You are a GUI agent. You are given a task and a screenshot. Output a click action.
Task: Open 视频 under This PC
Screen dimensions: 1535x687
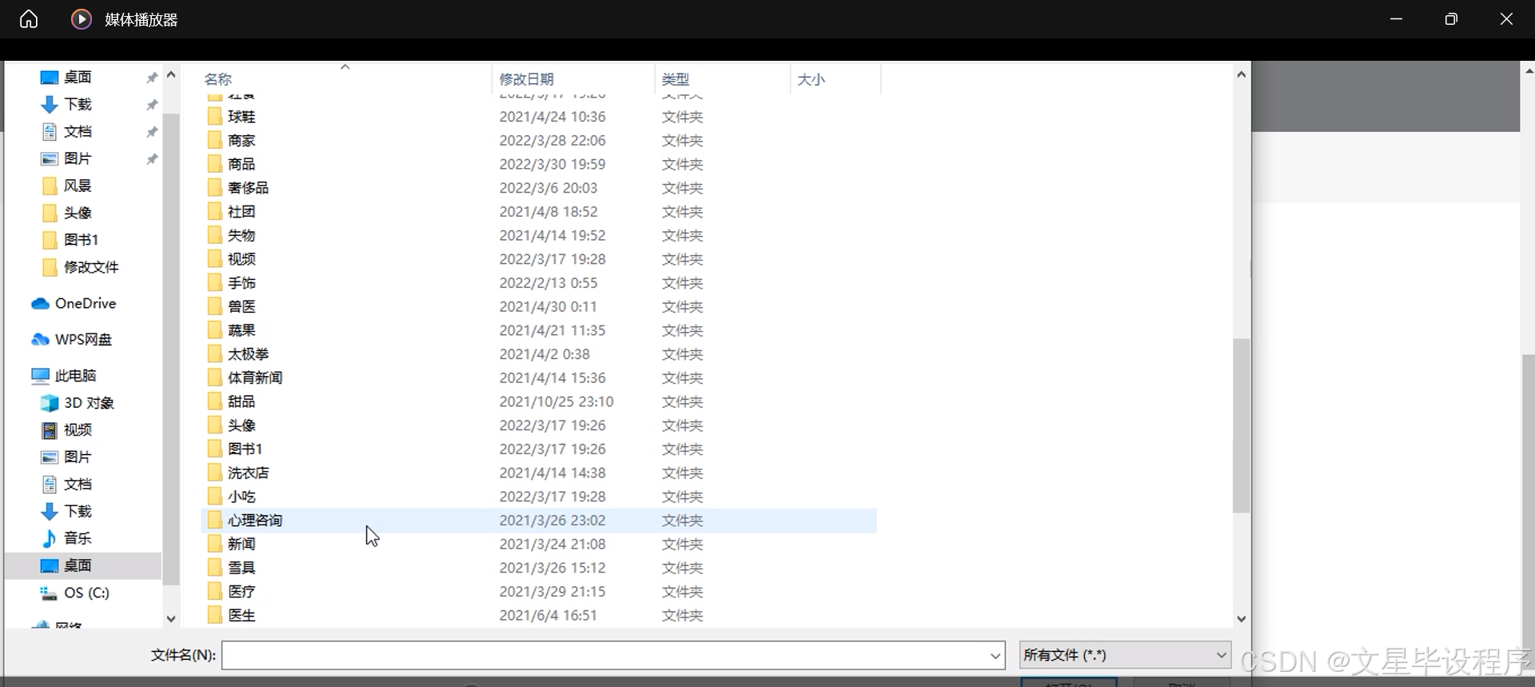(x=78, y=429)
